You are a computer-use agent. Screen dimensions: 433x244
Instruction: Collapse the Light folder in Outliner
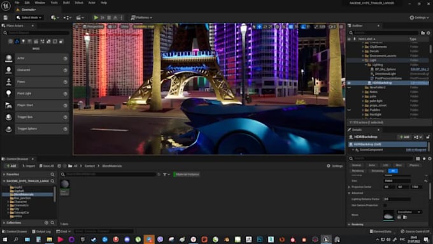[x=363, y=61]
